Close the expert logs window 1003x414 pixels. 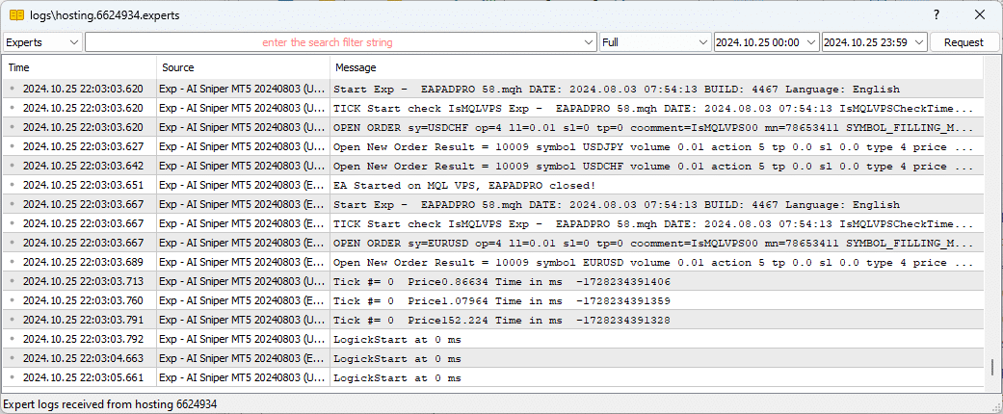pyautogui.click(x=980, y=15)
